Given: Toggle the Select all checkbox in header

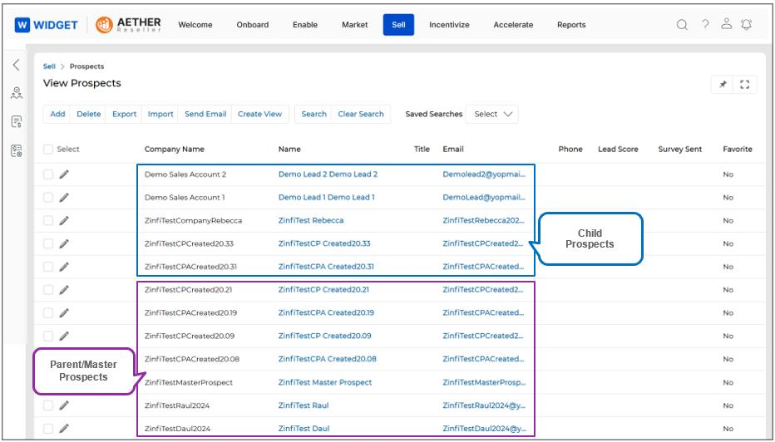Looking at the screenshot, I should click(x=48, y=150).
